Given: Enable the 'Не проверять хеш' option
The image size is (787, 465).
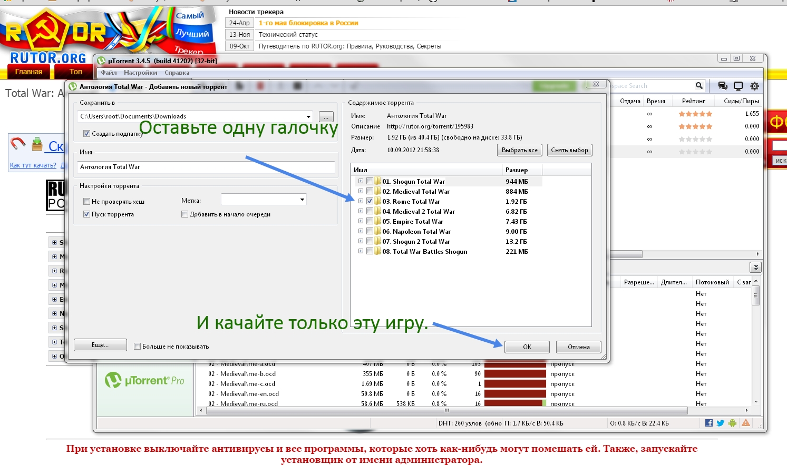Looking at the screenshot, I should [x=86, y=201].
